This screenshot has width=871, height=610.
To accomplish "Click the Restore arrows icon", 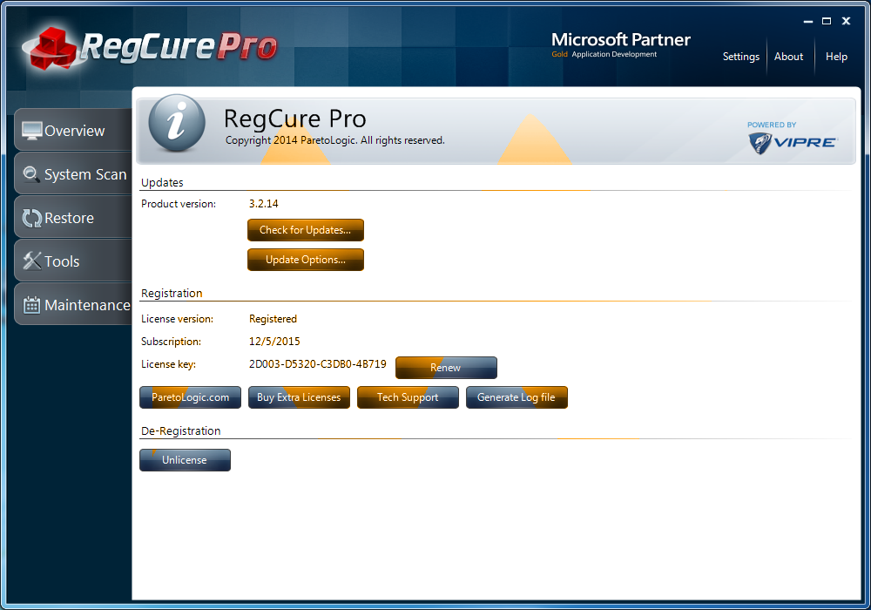I will pos(31,218).
